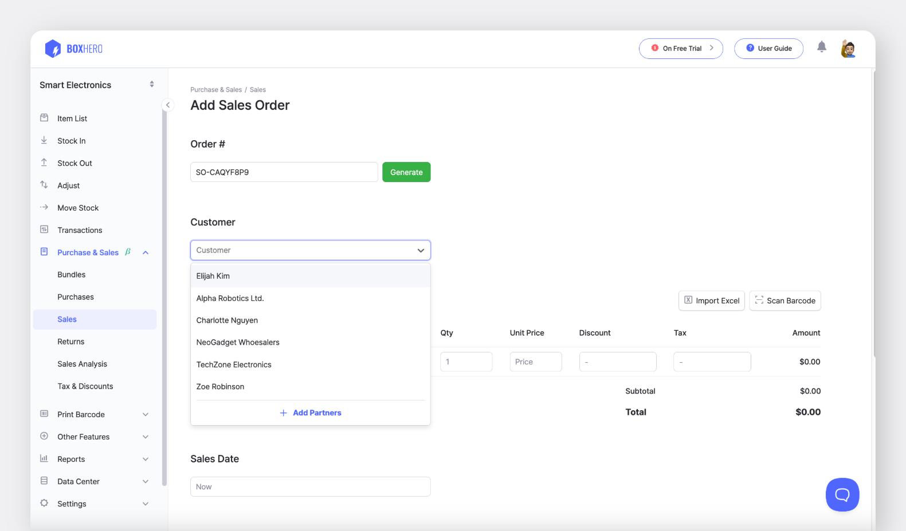Click the plus icon beside Add Partners
The height and width of the screenshot is (531, 906).
click(x=283, y=413)
